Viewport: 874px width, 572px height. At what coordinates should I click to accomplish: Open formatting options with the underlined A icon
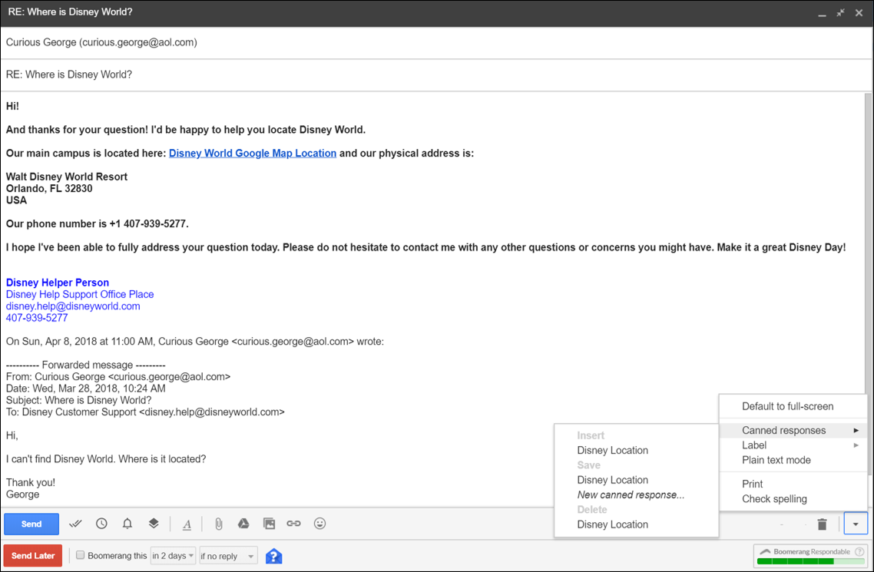(x=187, y=524)
